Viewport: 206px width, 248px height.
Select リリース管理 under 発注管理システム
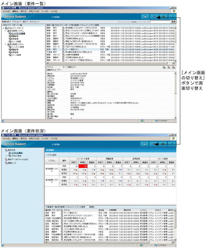(x=16, y=55)
